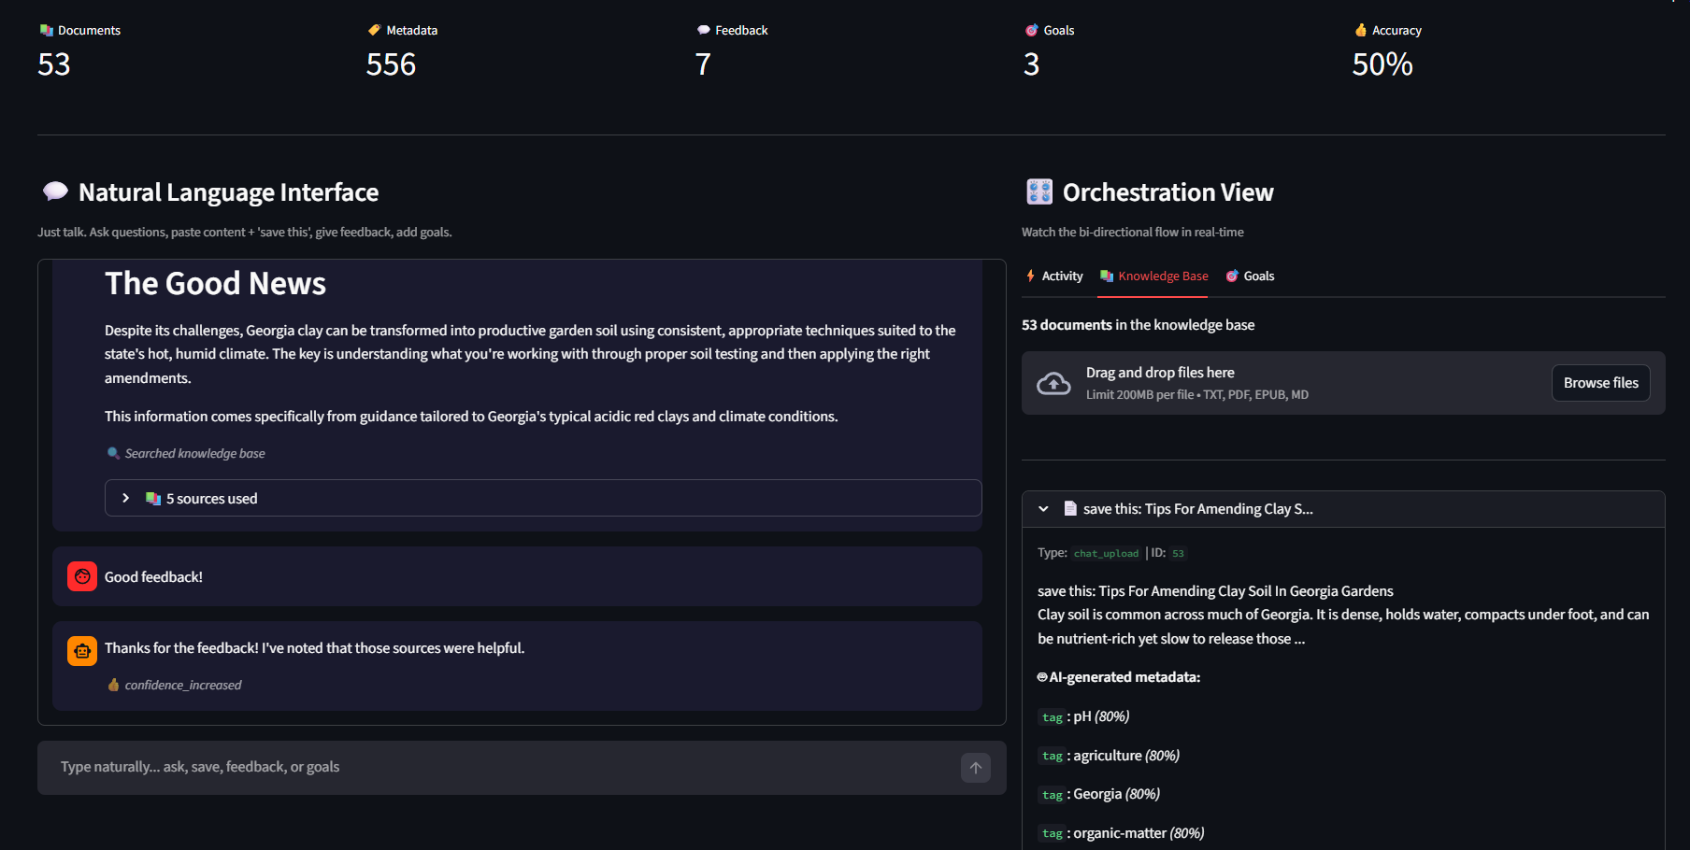Click the document icon on the 'save this' card
The width and height of the screenshot is (1690, 850).
pyautogui.click(x=1070, y=508)
